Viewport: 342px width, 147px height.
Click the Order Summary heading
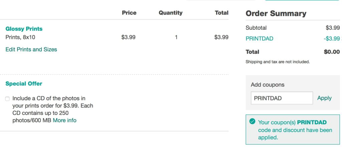(276, 13)
